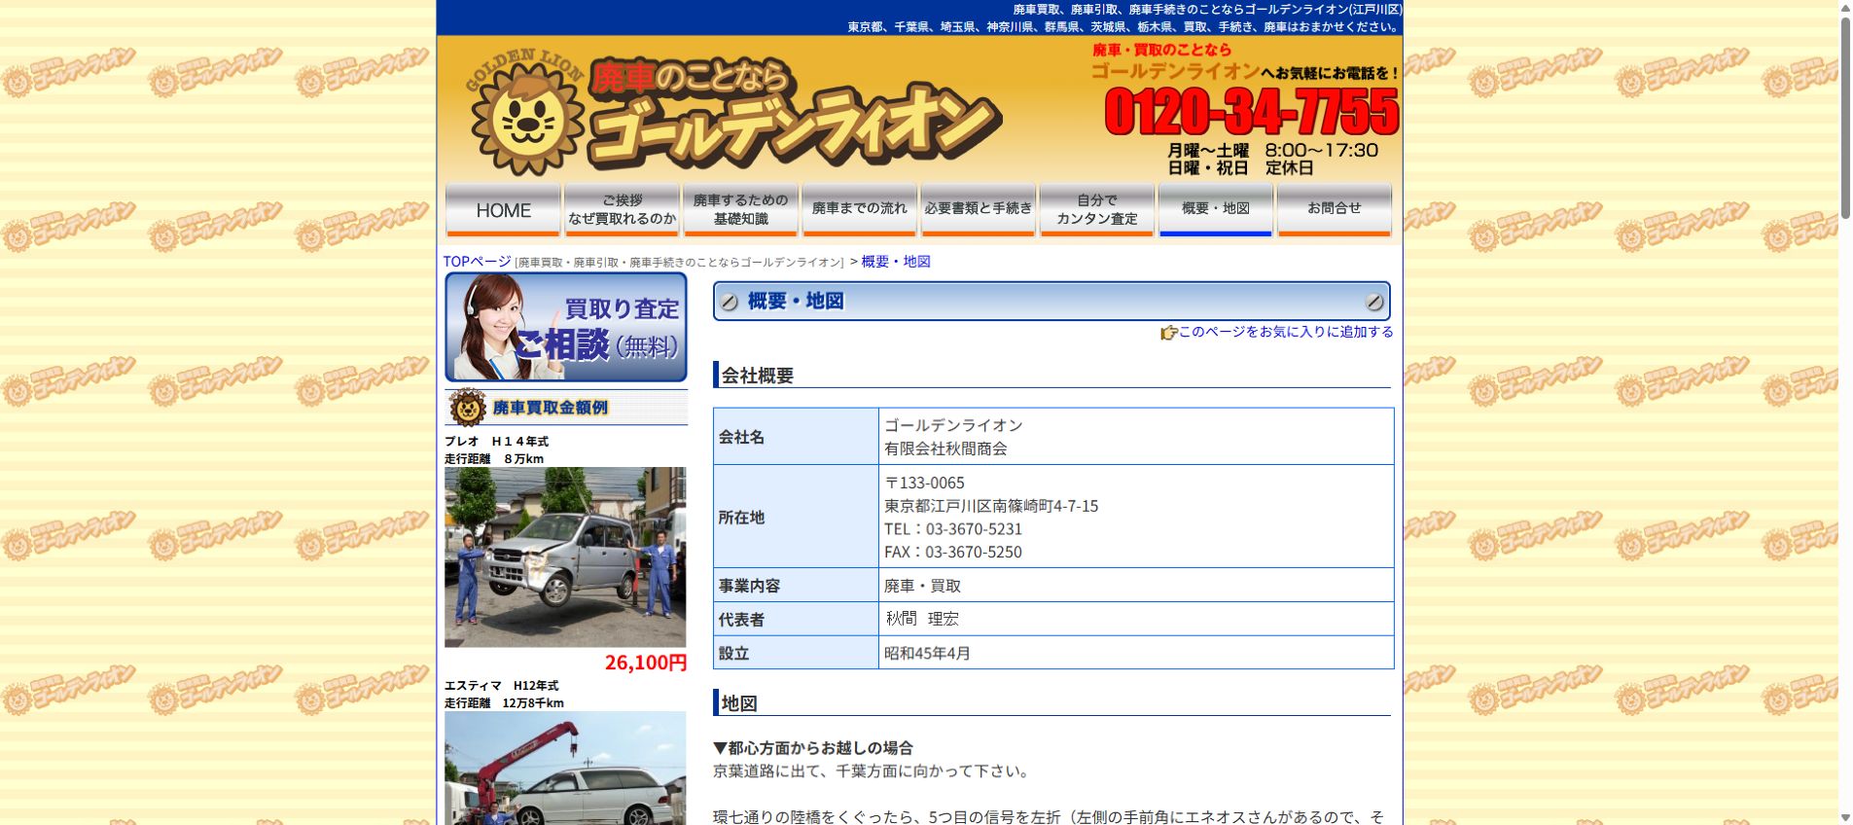Viewport: 1853px width, 825px height.
Task: Click the エスティマ H12年式 caption
Action: [x=502, y=686]
